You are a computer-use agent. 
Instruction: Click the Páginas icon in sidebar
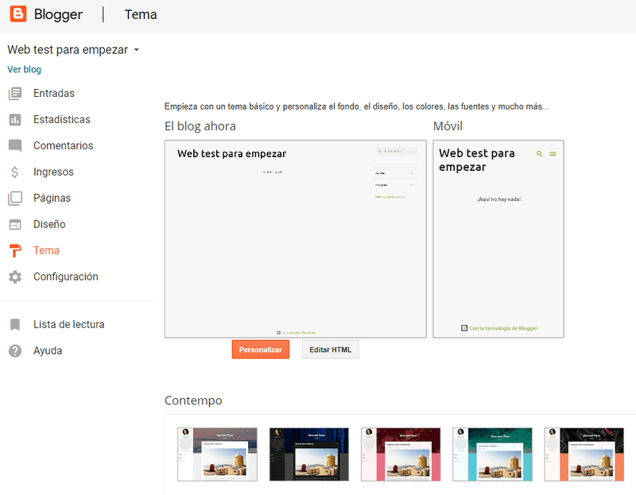coord(15,199)
